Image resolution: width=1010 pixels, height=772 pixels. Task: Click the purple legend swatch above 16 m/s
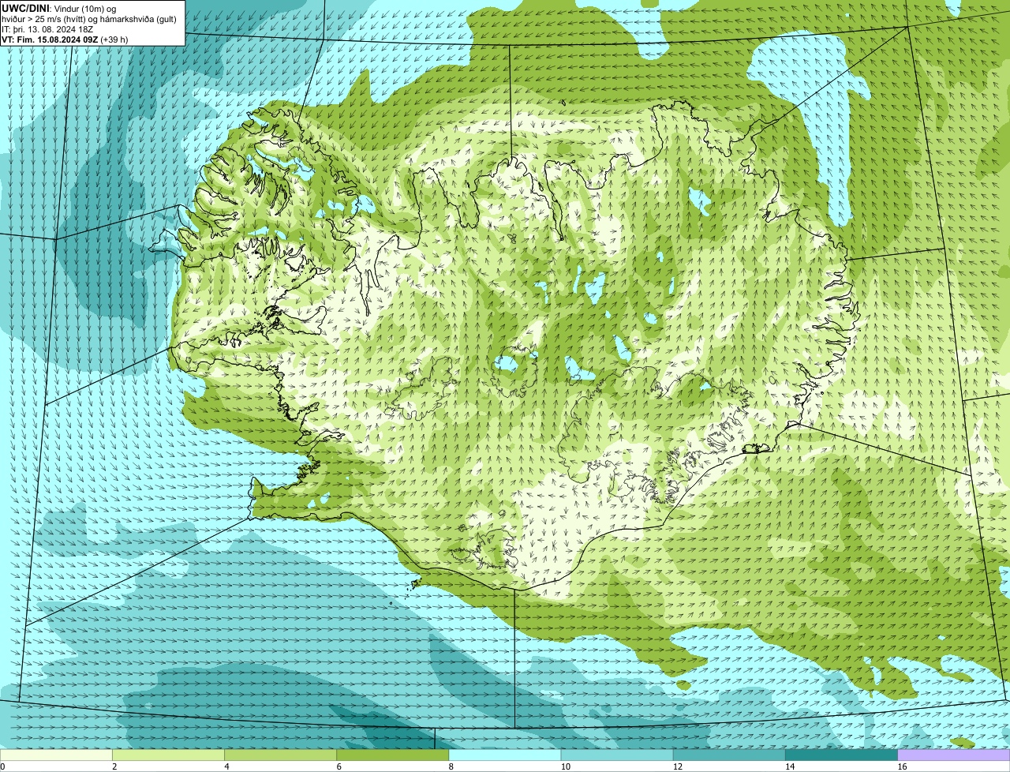pos(954,755)
